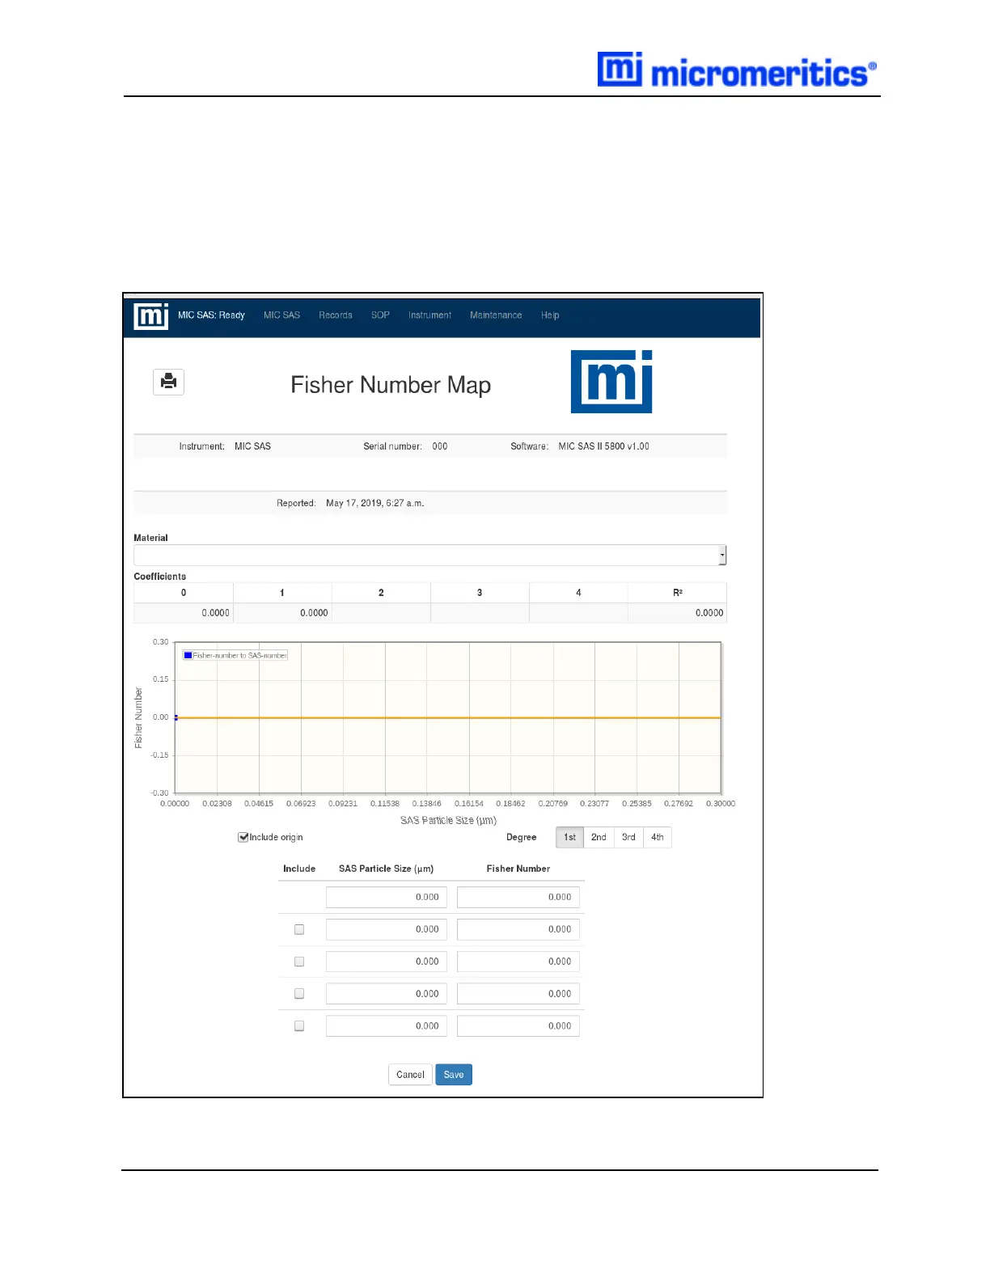Click the serial number value 000

tap(439, 446)
